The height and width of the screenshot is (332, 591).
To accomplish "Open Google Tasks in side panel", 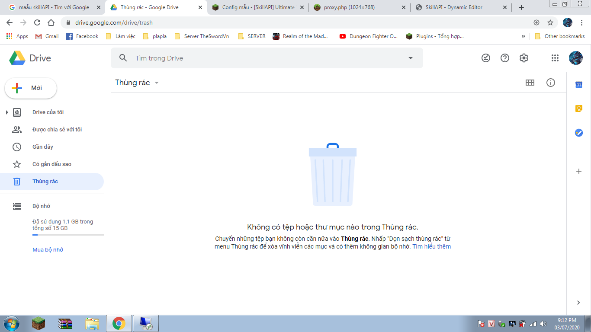I will [x=579, y=133].
